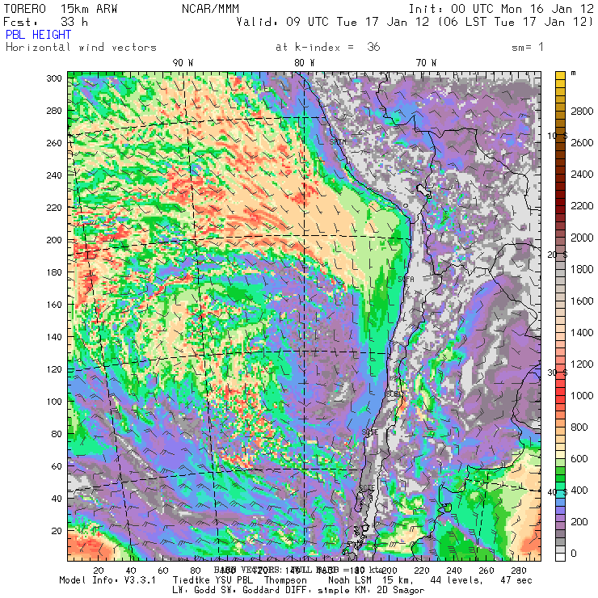Click the 30 S latitude label

558,373
